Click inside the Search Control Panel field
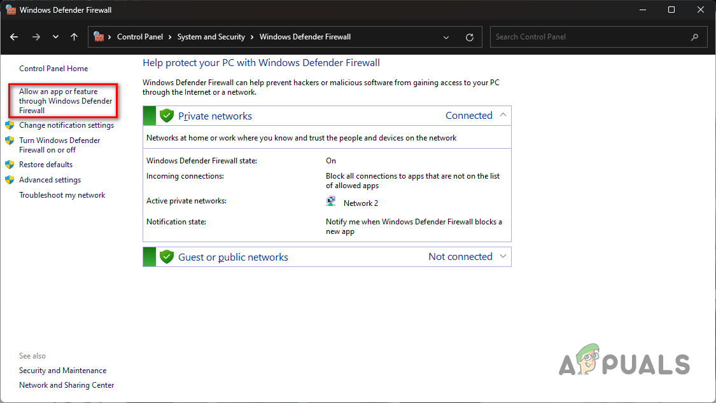This screenshot has height=403, width=716. click(573, 36)
